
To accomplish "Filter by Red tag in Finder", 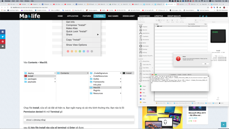I will pyautogui.click(x=143, y=93).
